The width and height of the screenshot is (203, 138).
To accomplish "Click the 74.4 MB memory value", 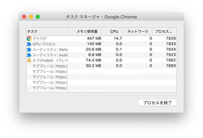I will coord(93,60).
